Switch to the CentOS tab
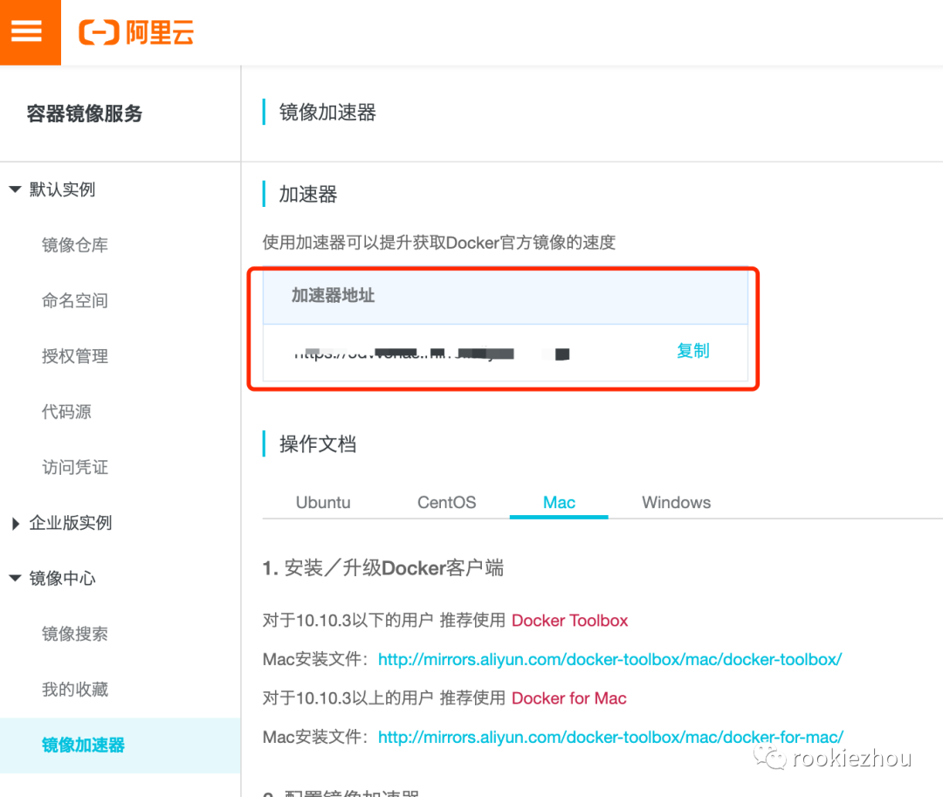This screenshot has width=943, height=797. coord(447,503)
